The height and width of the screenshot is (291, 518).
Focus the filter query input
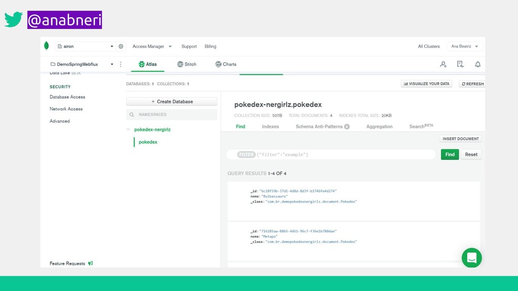click(331, 155)
